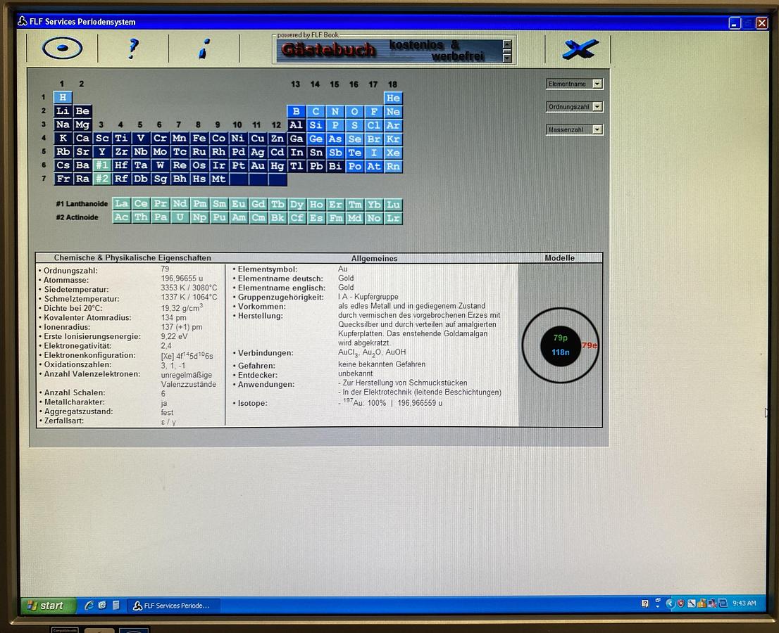
Task: Toggle the #1 Lanthanoide marker cell
Action: [x=101, y=166]
